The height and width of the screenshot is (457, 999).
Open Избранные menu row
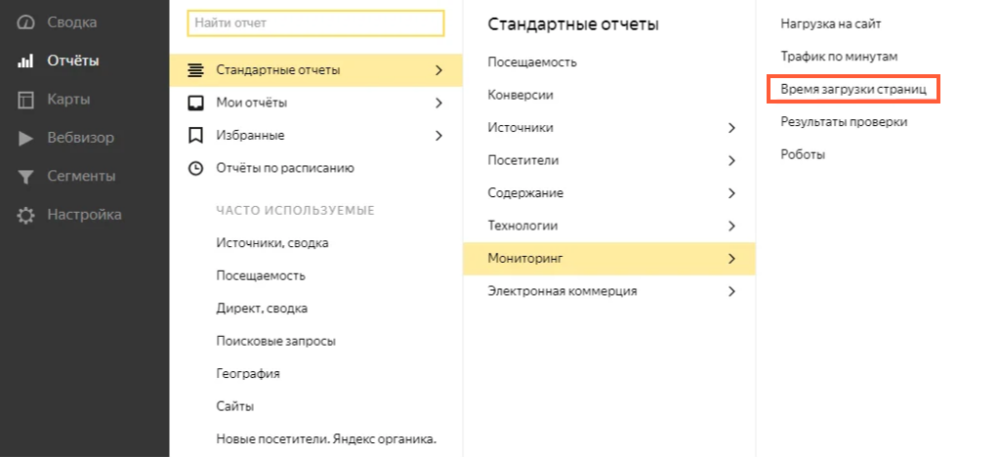(316, 136)
